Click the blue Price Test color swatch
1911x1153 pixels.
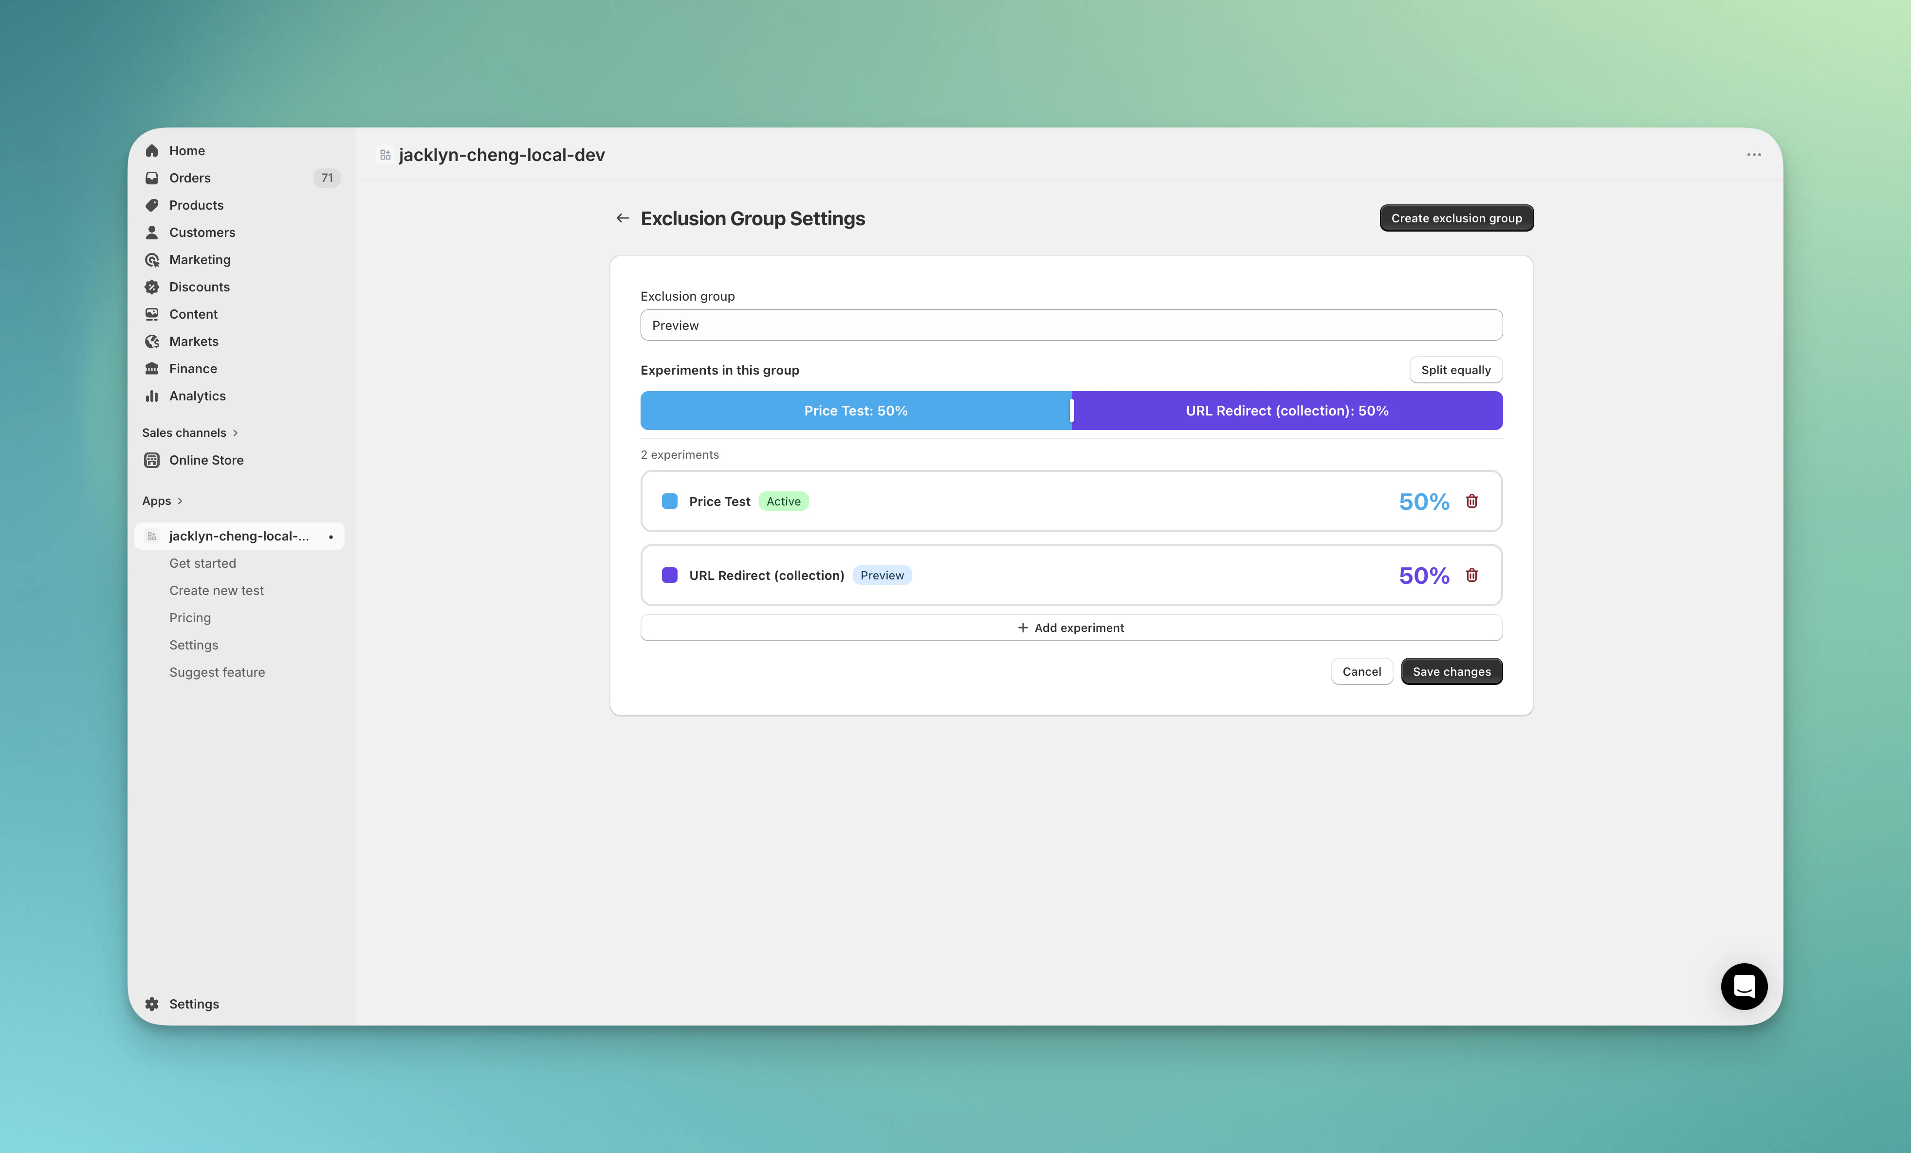(669, 501)
